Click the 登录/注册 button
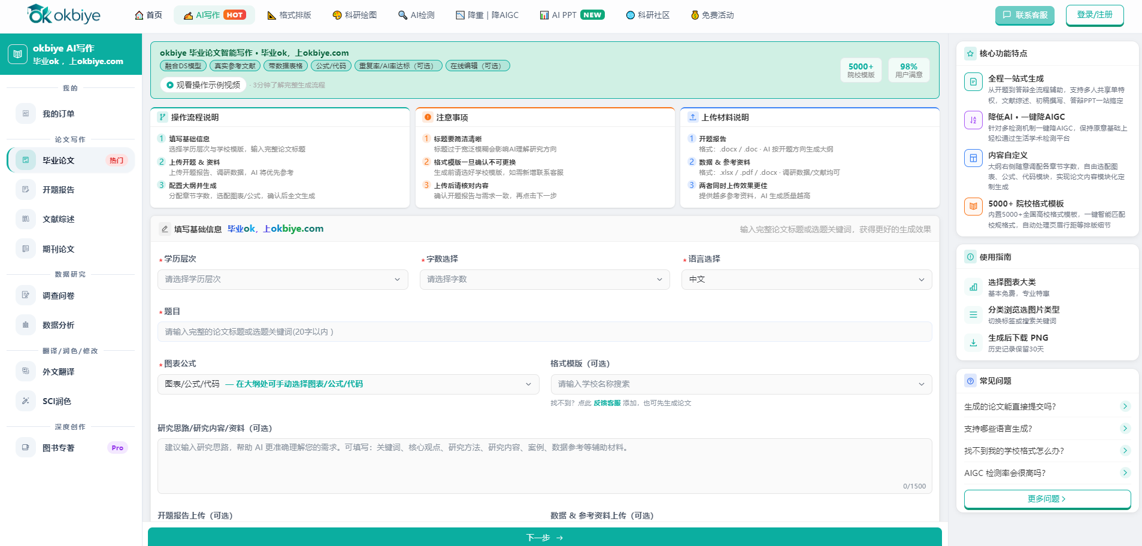Viewport: 1142px width, 546px height. (1095, 15)
